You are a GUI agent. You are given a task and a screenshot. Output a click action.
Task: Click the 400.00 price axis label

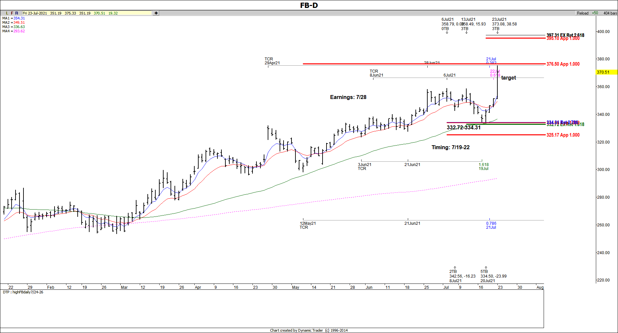tap(603, 32)
